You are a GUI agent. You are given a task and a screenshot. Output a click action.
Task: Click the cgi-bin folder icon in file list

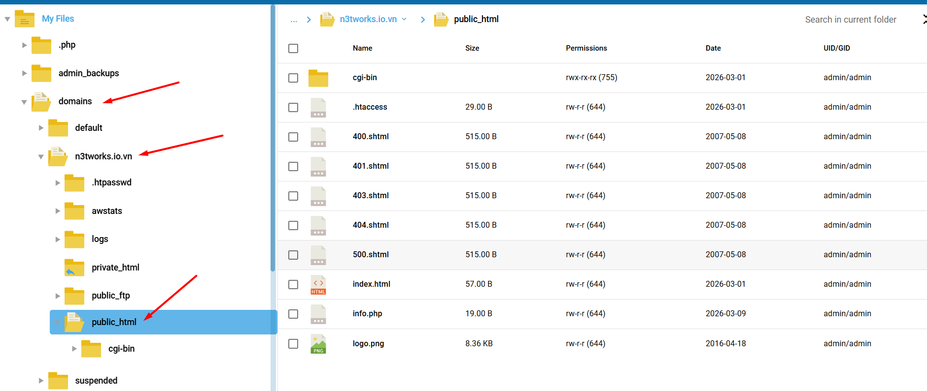(318, 78)
